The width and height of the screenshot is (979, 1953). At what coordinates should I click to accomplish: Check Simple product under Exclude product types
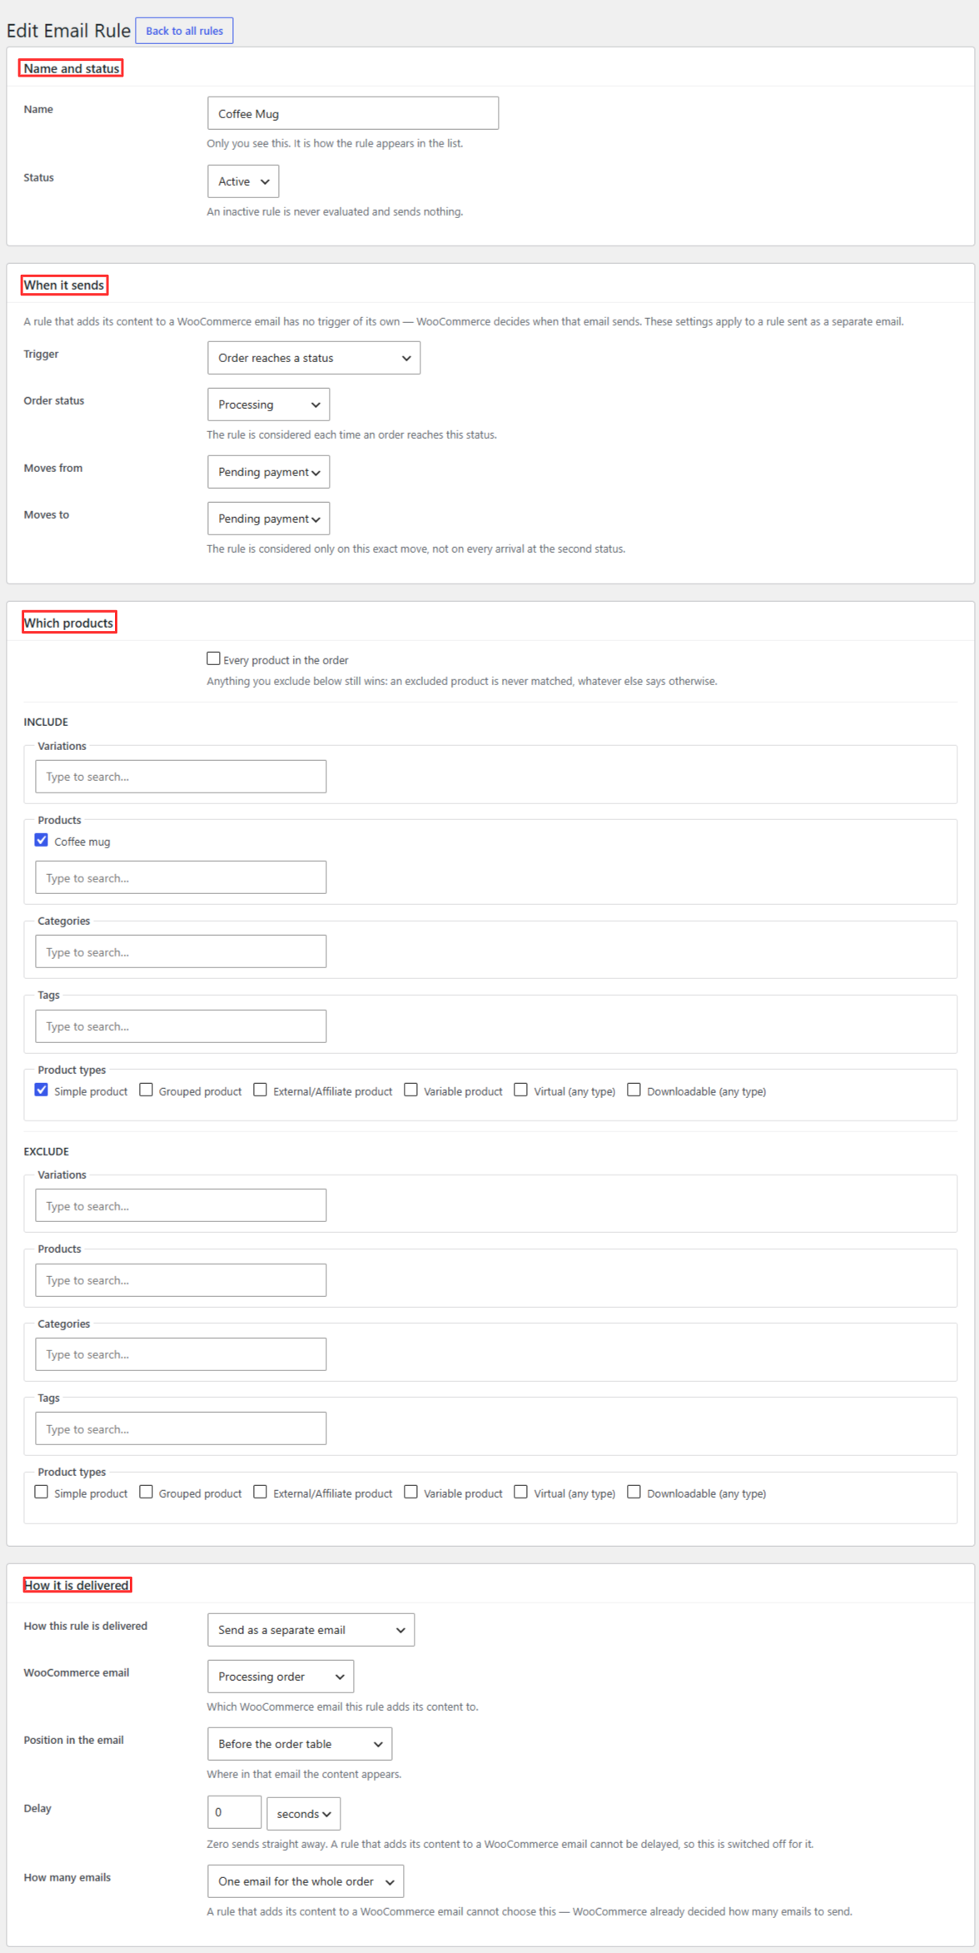pos(42,1492)
